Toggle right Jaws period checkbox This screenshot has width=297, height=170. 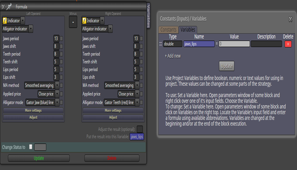click(141, 39)
